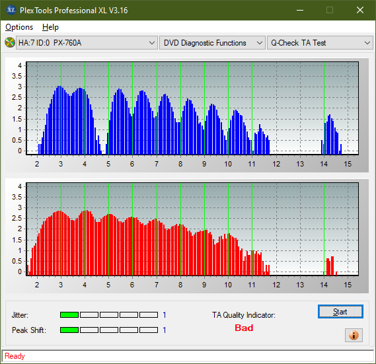Click the Peak Shift label
The image size is (376, 364).
29,330
